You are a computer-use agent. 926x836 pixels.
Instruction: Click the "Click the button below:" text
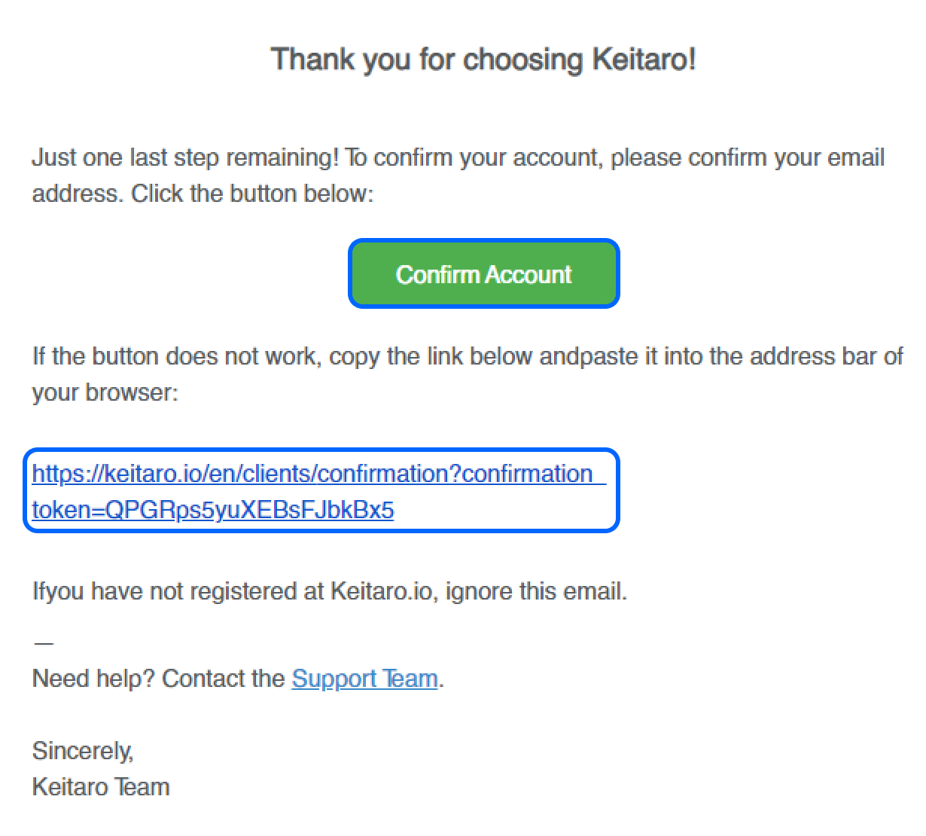[x=252, y=194]
